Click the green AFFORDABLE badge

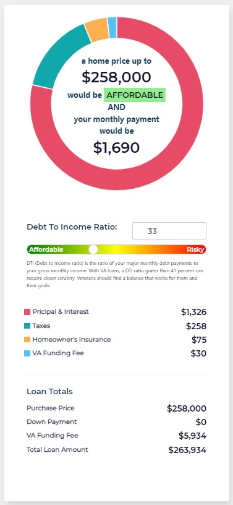135,95
